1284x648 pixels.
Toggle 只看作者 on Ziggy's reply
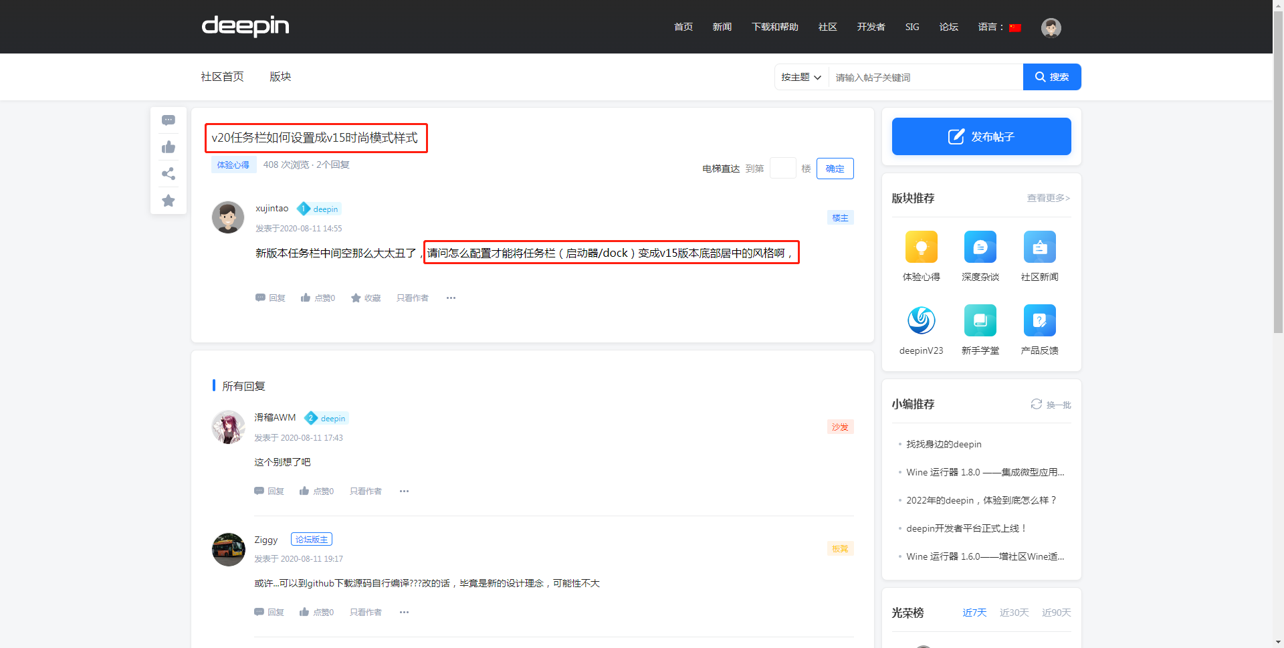tap(365, 613)
